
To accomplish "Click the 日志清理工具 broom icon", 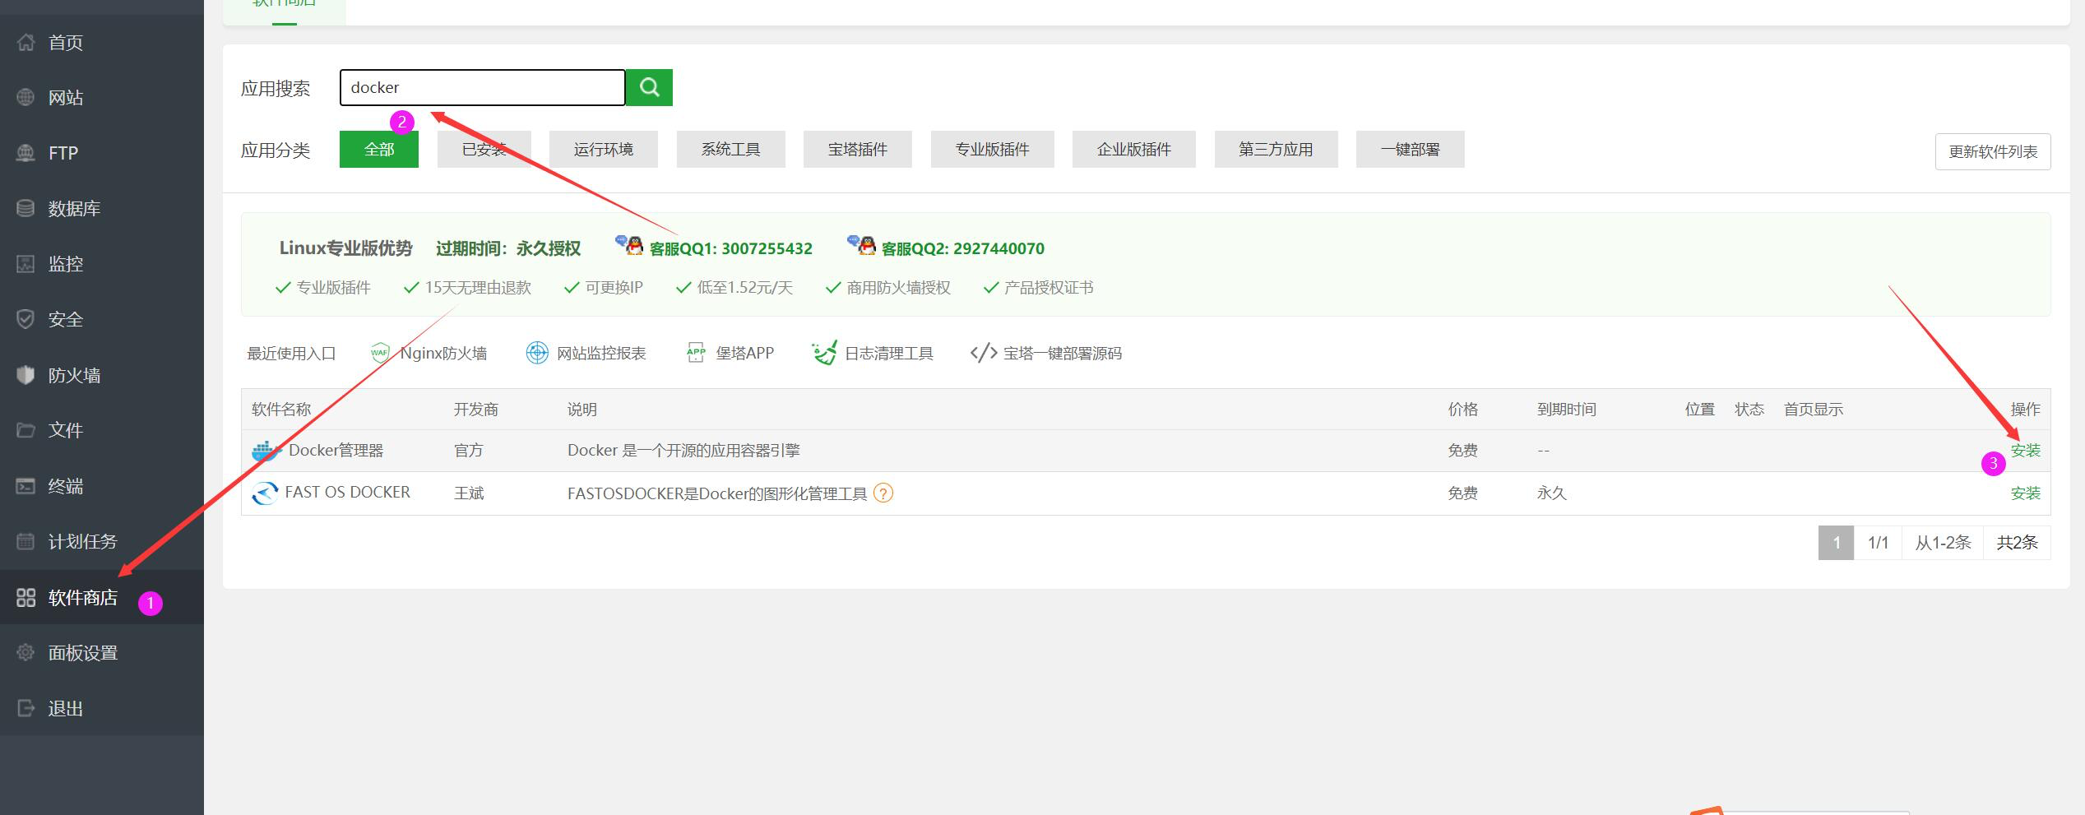I will click(x=824, y=353).
